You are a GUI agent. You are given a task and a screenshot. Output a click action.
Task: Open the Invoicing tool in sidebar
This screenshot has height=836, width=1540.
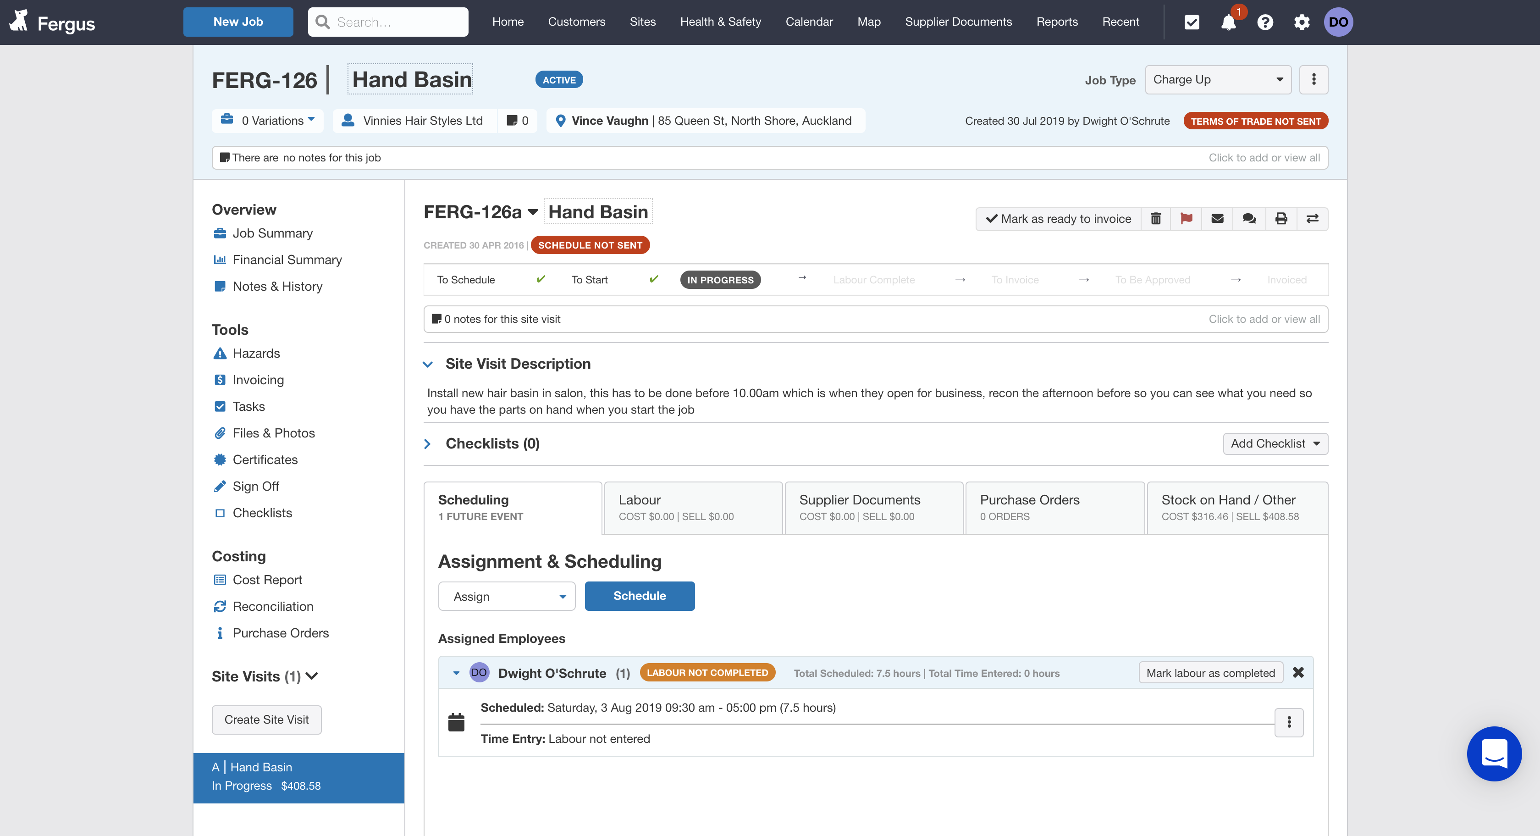click(x=258, y=380)
